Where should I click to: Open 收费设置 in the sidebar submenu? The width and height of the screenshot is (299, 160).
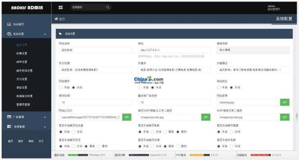(22, 53)
